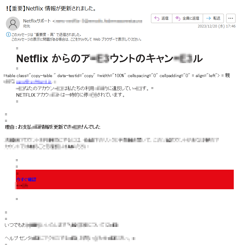Click the red banner block
Viewport: 237px width, 245px height.
[x=125, y=179]
